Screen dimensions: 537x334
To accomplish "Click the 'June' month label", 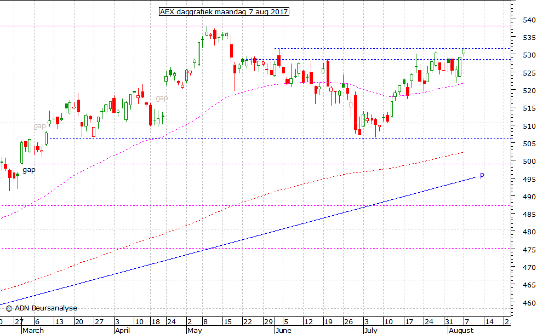I will 283,330.
